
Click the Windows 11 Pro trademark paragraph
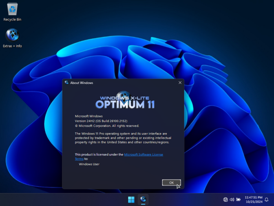point(123,138)
